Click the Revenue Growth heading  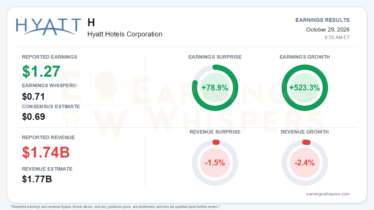[x=305, y=132]
